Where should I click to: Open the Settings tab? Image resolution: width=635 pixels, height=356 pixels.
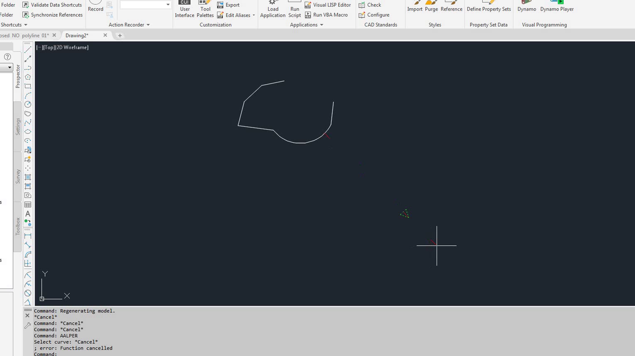click(17, 126)
